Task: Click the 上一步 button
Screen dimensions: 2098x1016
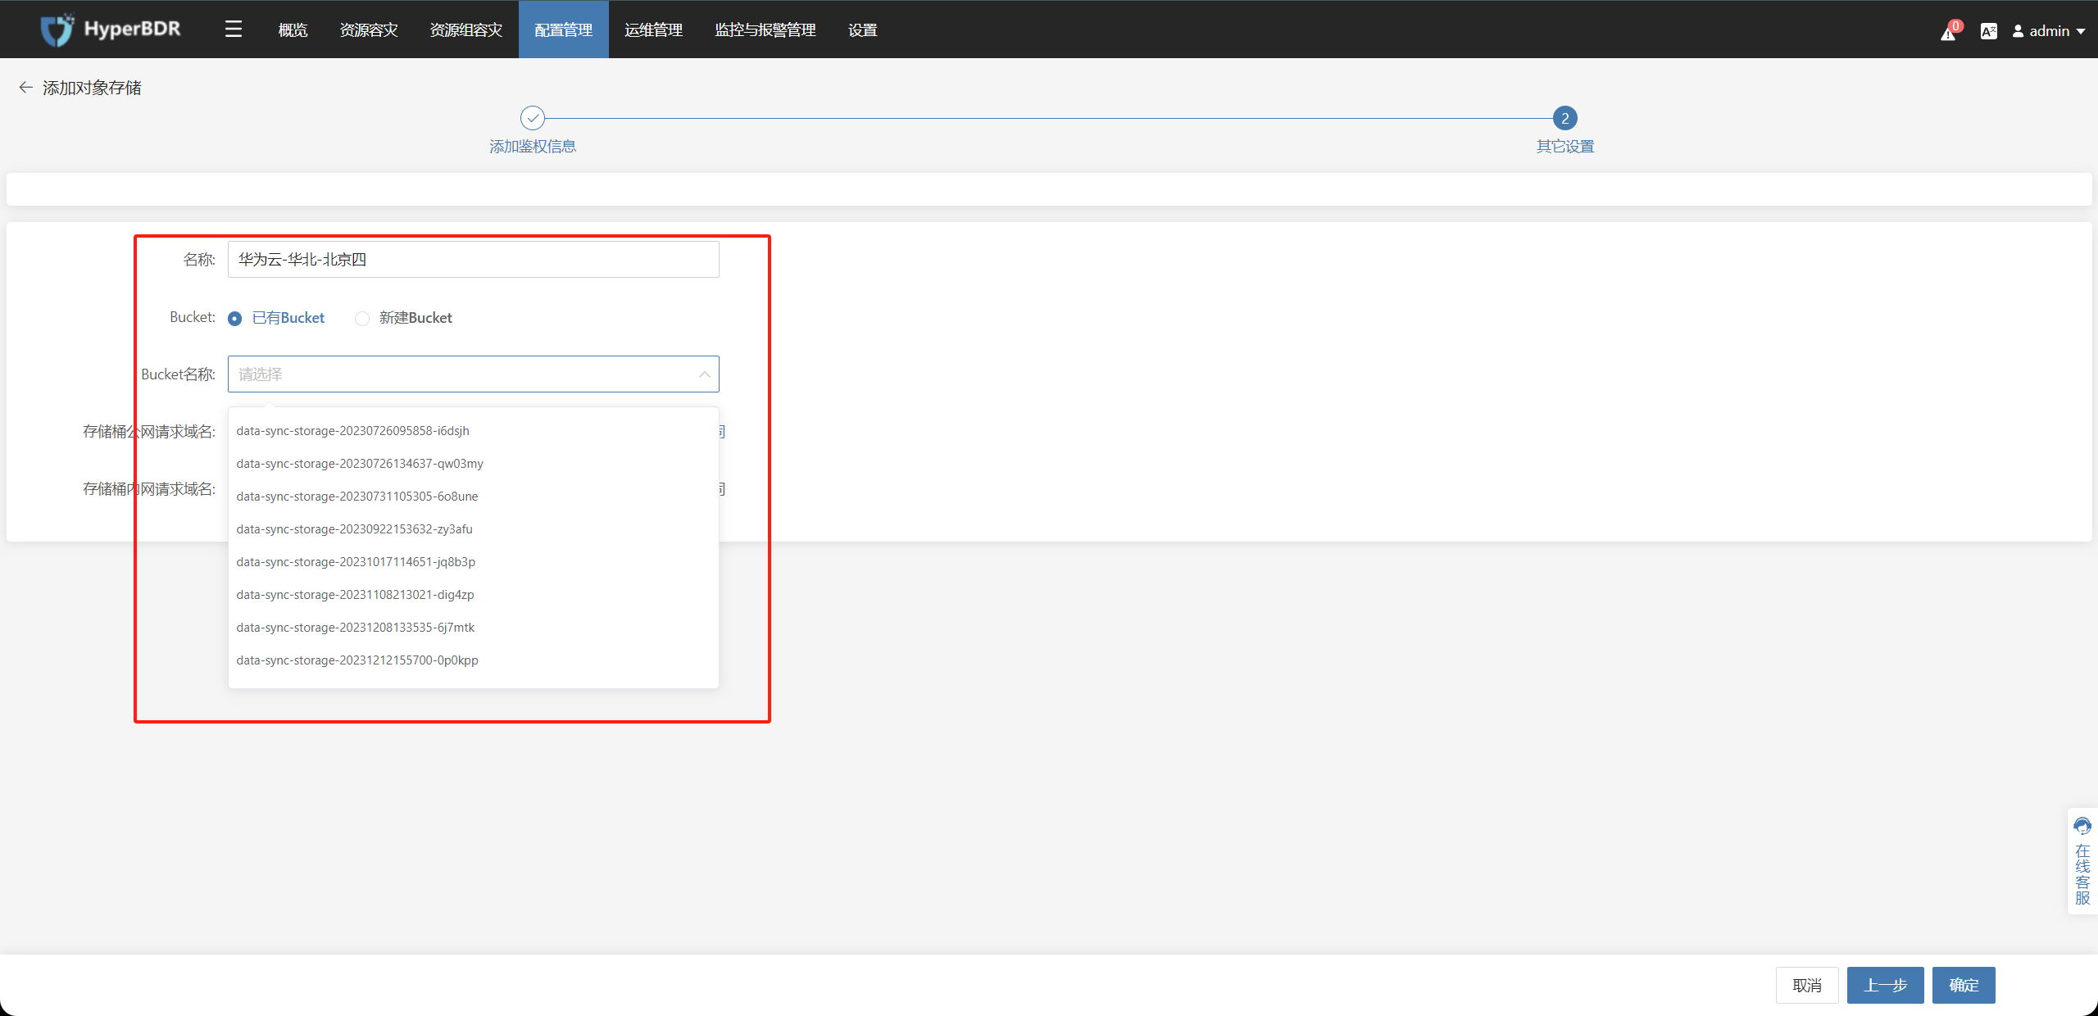Action: 1885,985
